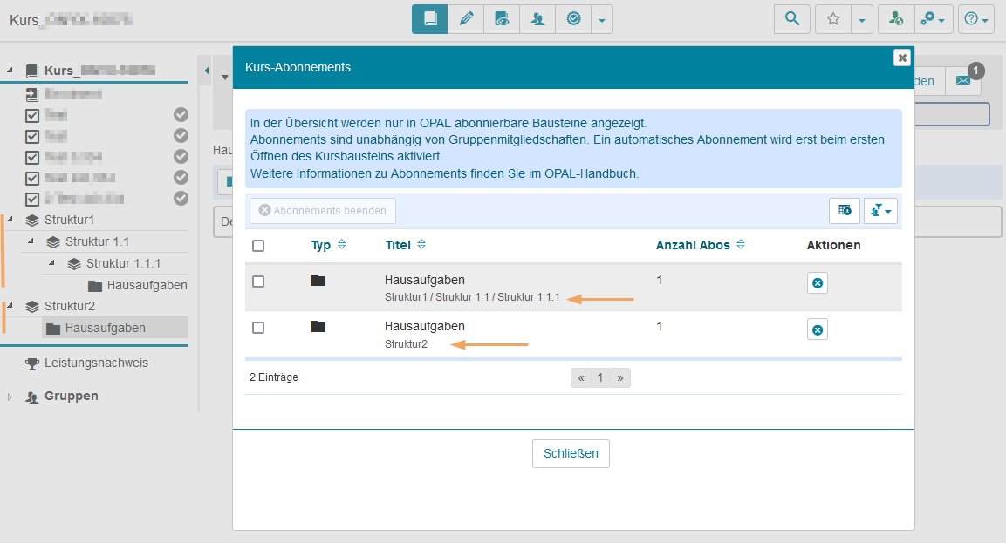Click the search magnifier icon
This screenshot has width=1006, height=543.
coord(792,18)
